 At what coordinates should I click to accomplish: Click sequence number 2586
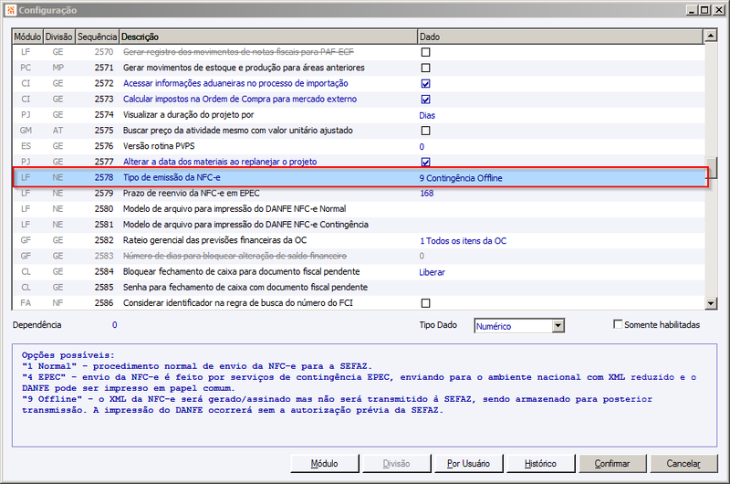104,303
